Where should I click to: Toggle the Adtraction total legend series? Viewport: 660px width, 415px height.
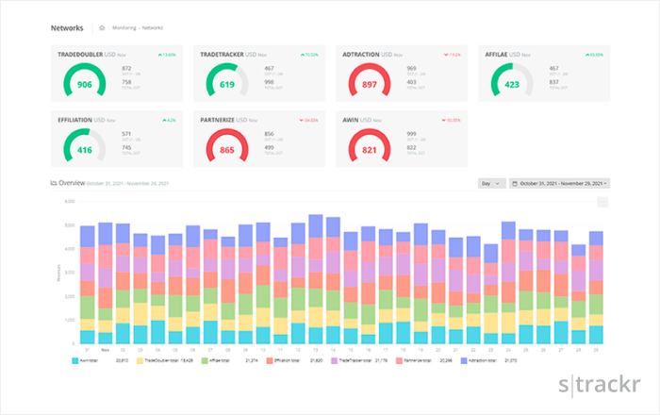(489, 360)
